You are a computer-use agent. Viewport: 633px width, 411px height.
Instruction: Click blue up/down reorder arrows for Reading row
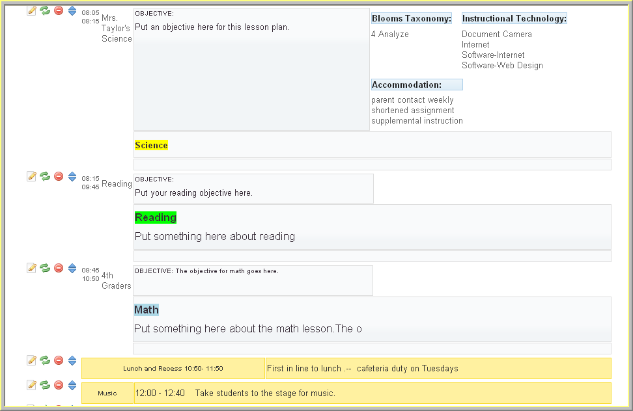point(72,176)
